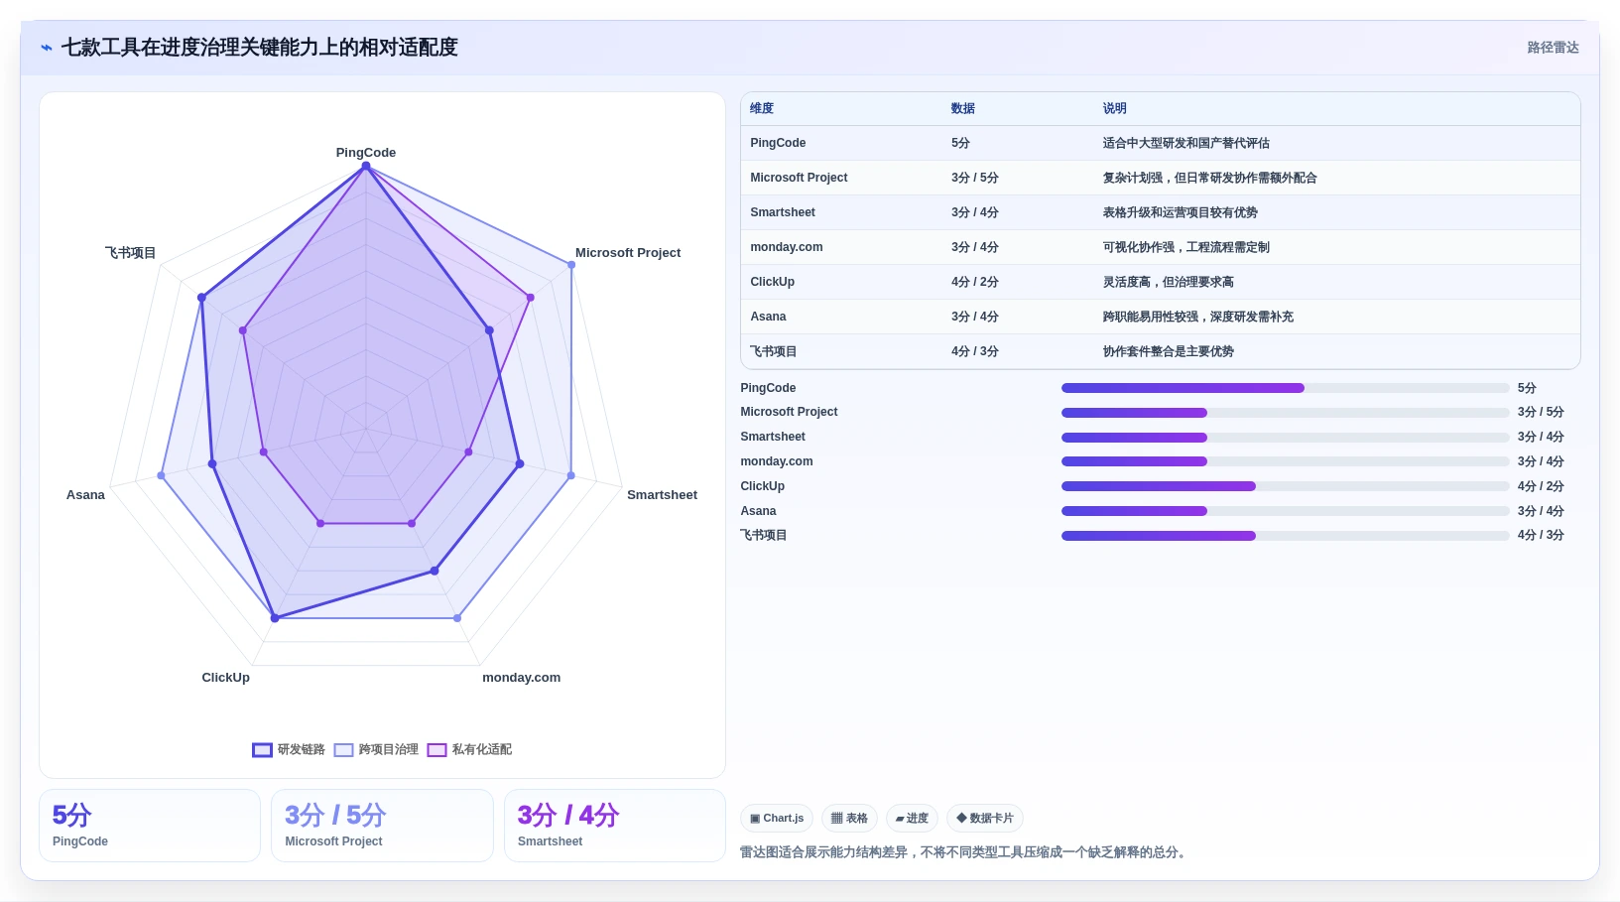Click the radar data point at PingCode vertex
1620x902 pixels.
point(366,167)
